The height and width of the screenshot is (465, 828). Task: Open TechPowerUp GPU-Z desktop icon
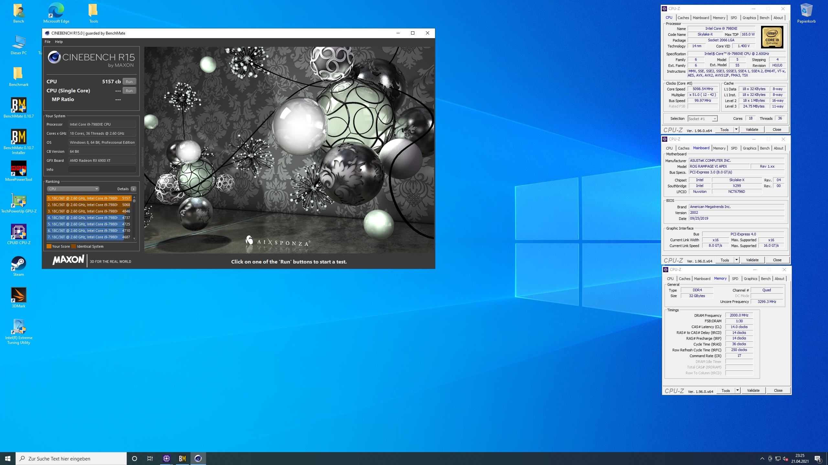18,203
